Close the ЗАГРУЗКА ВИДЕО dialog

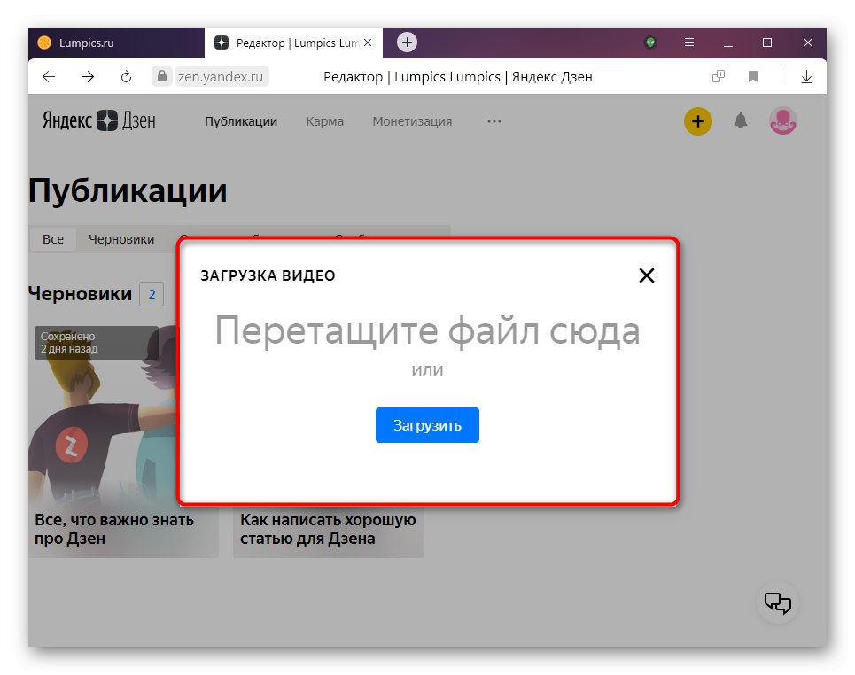point(646,275)
